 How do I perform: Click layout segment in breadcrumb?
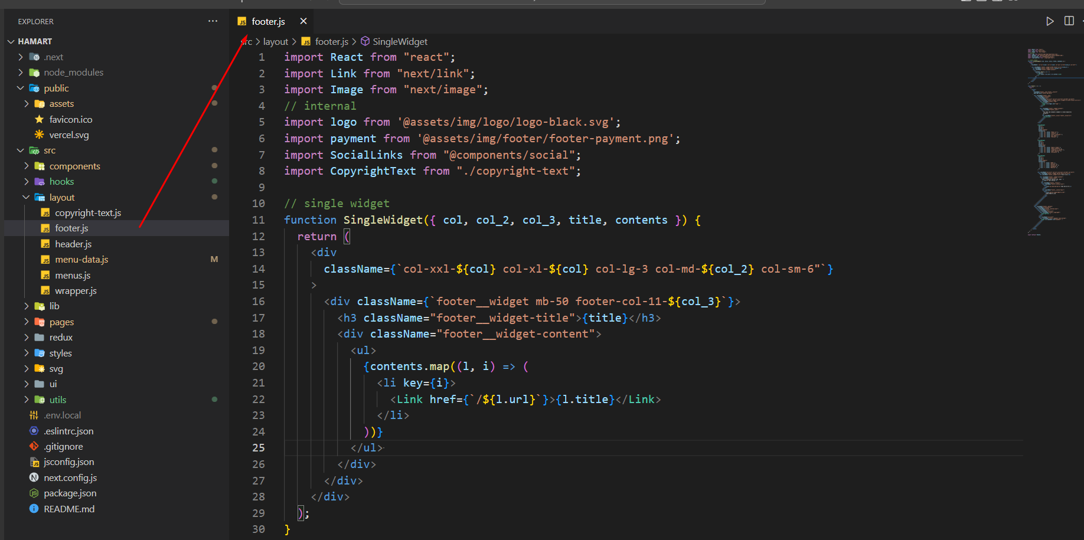[x=276, y=42]
